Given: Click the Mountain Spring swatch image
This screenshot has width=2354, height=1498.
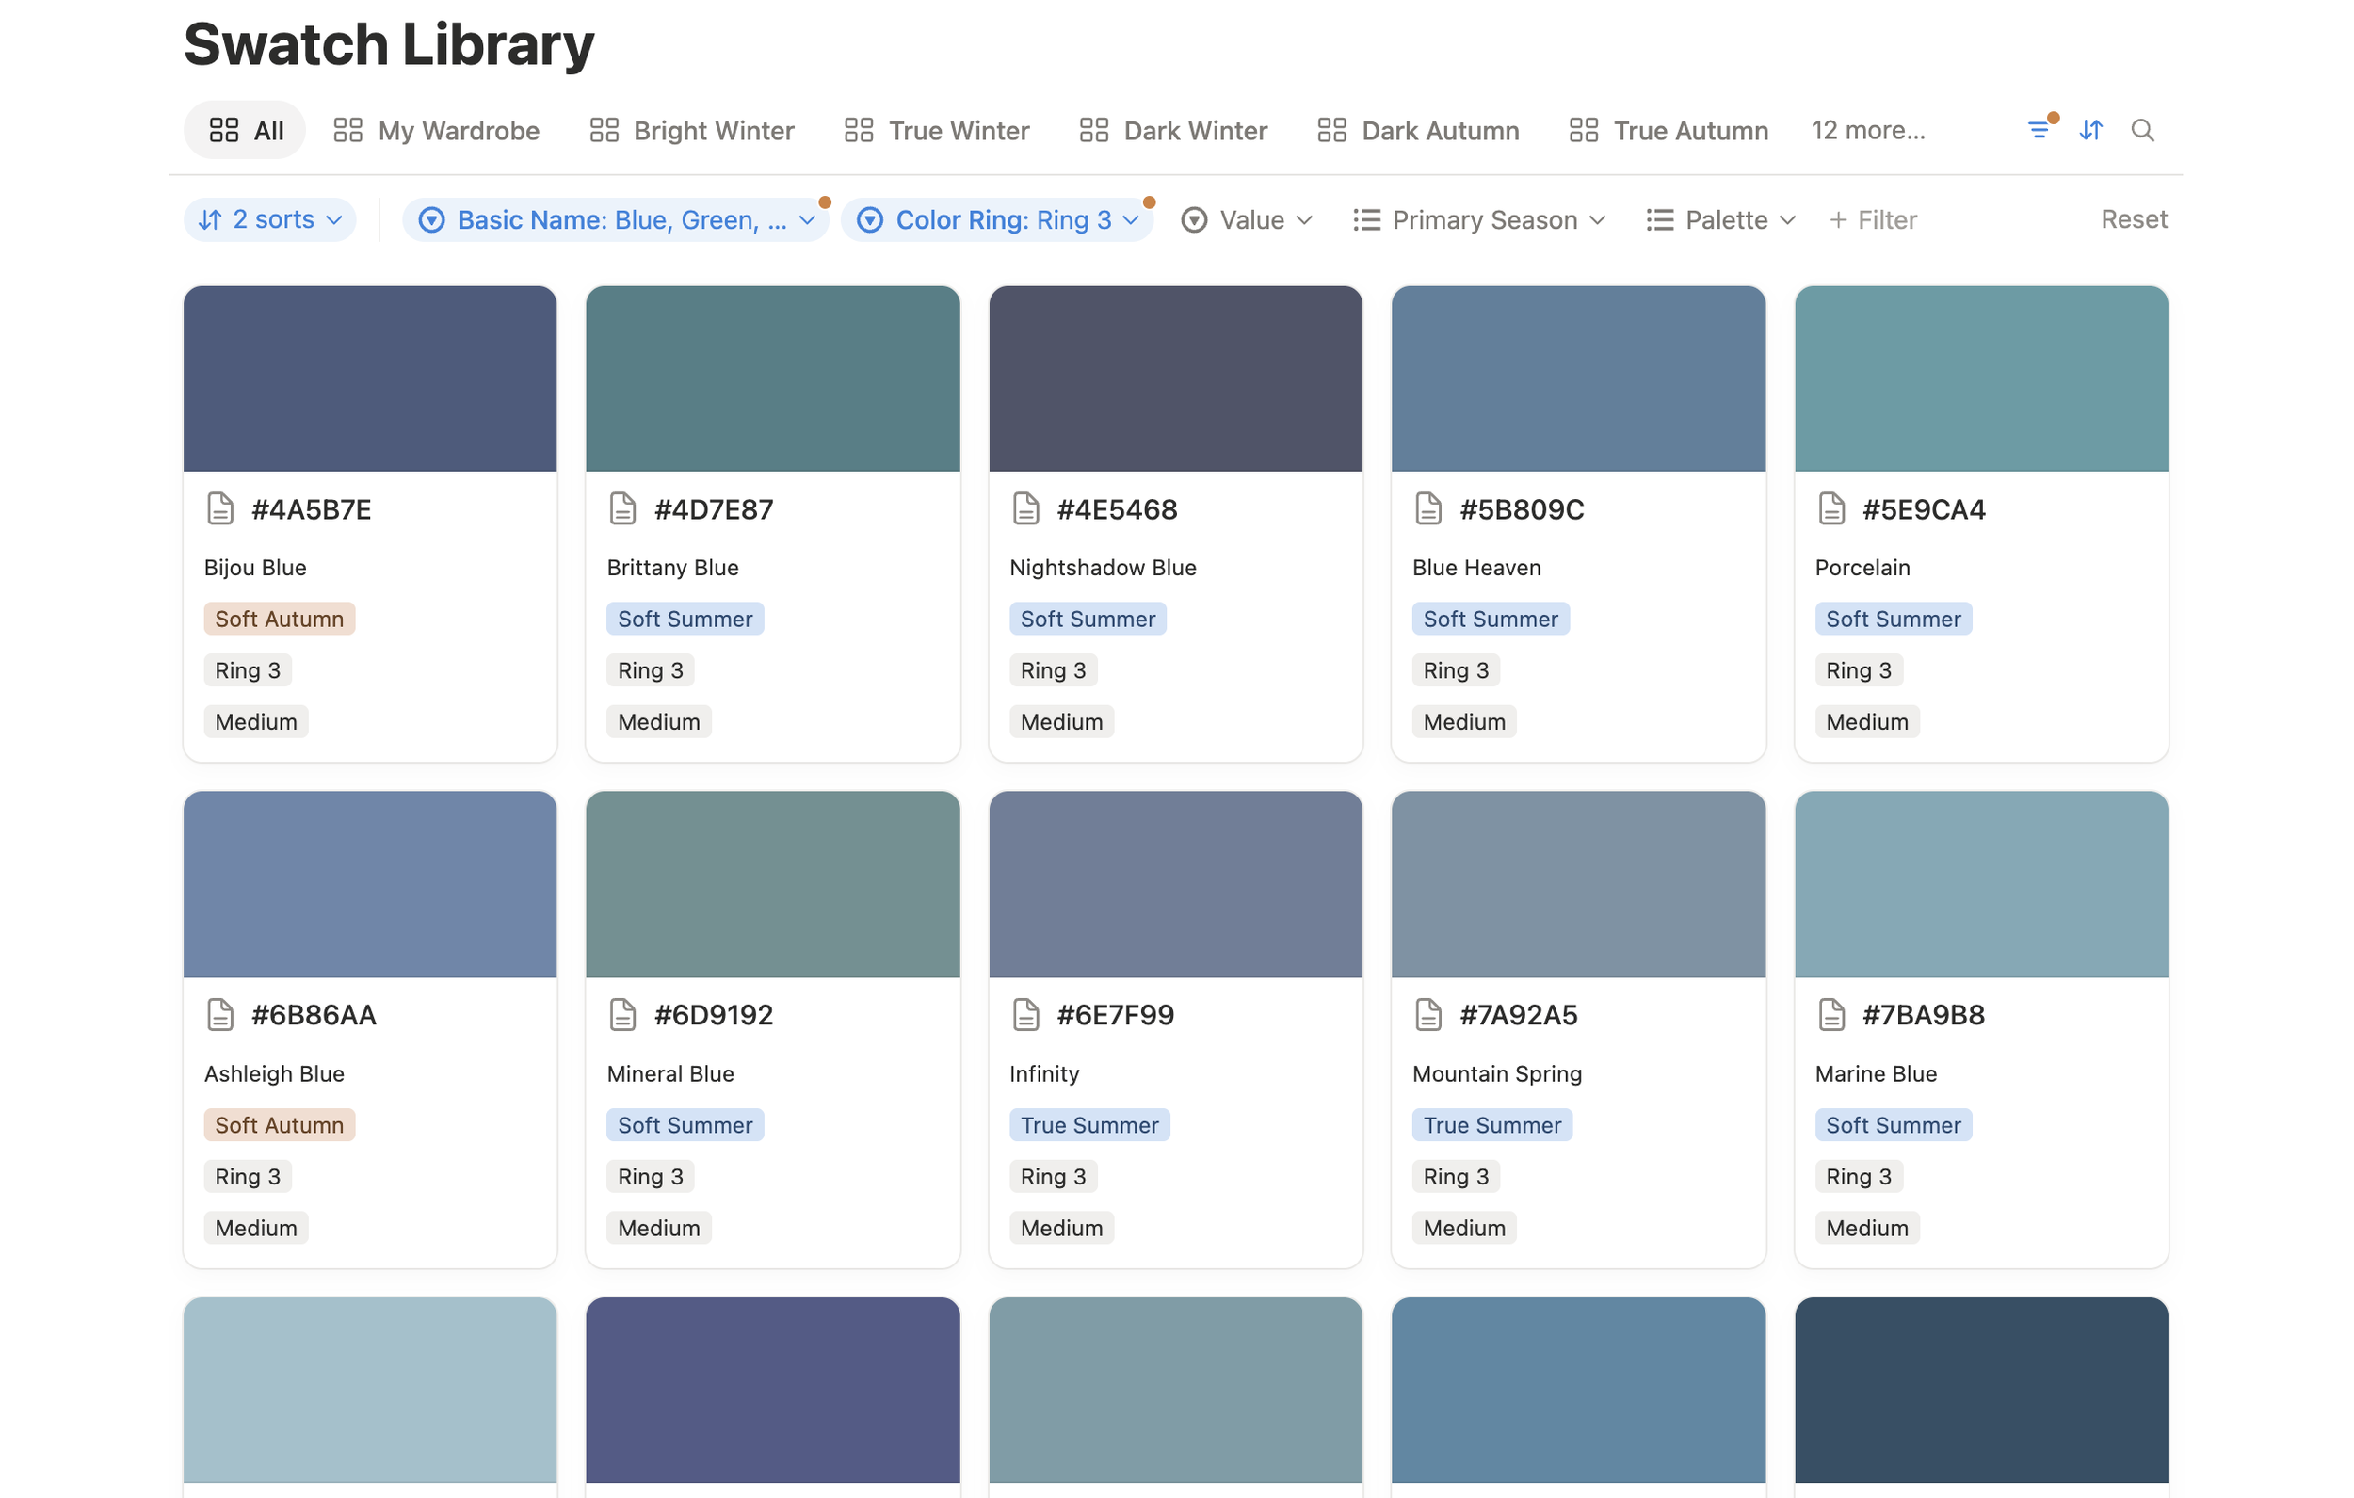Looking at the screenshot, I should click(1579, 884).
